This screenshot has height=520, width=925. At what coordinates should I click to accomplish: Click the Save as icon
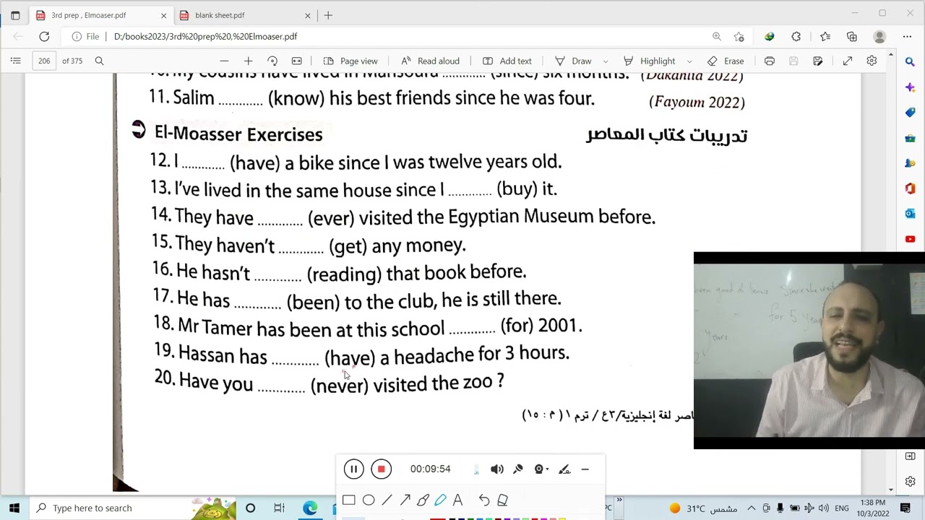pyautogui.click(x=817, y=61)
